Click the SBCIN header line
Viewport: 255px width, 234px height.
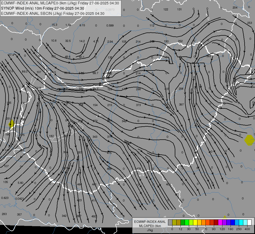point(53,14)
